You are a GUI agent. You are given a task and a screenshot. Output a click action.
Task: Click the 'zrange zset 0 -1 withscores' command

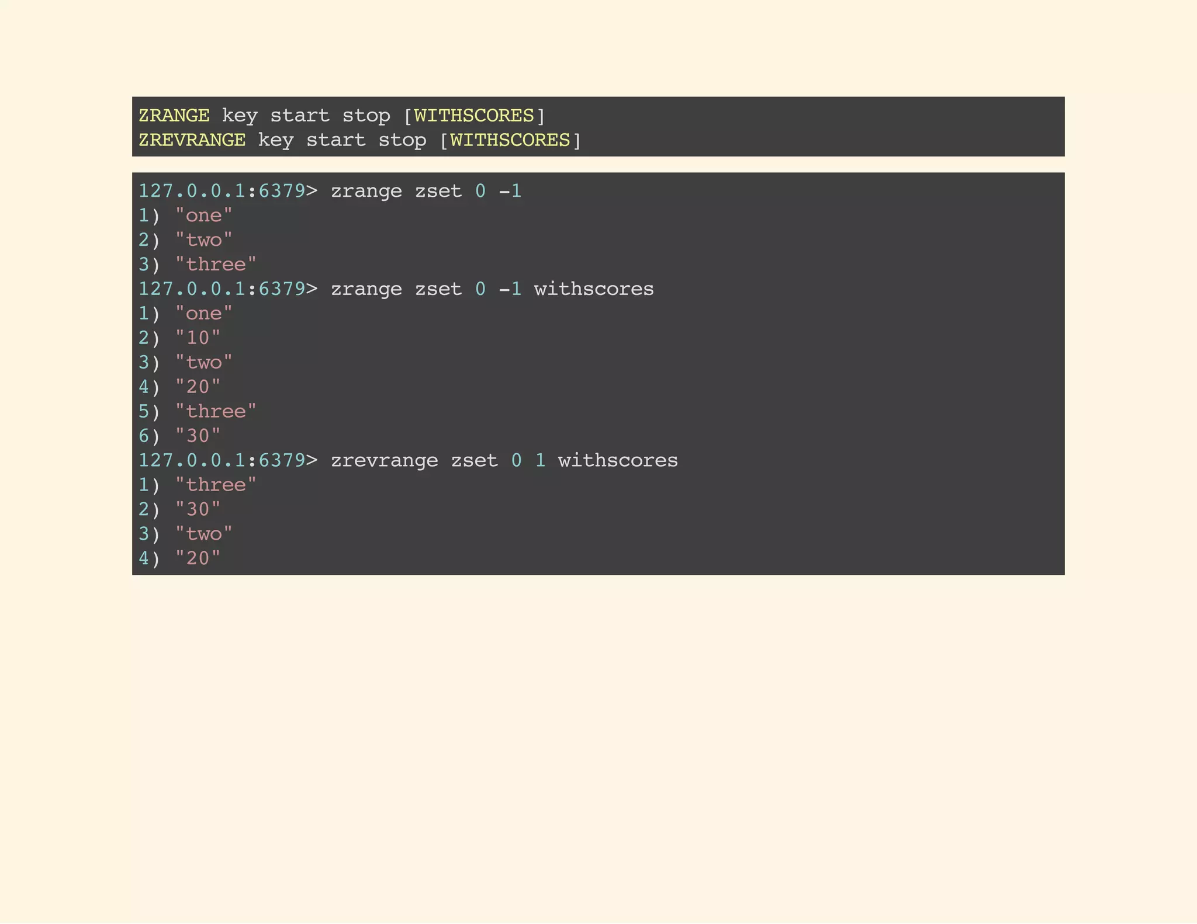(492, 289)
